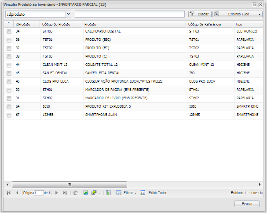Maximize the Vincular Produto window

point(254,4)
